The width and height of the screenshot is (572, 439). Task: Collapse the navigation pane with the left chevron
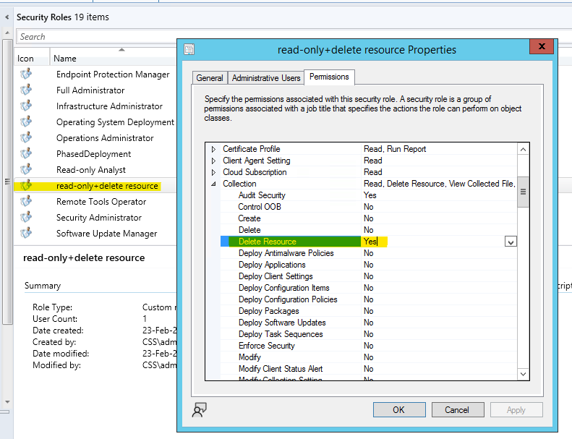click(x=7, y=17)
